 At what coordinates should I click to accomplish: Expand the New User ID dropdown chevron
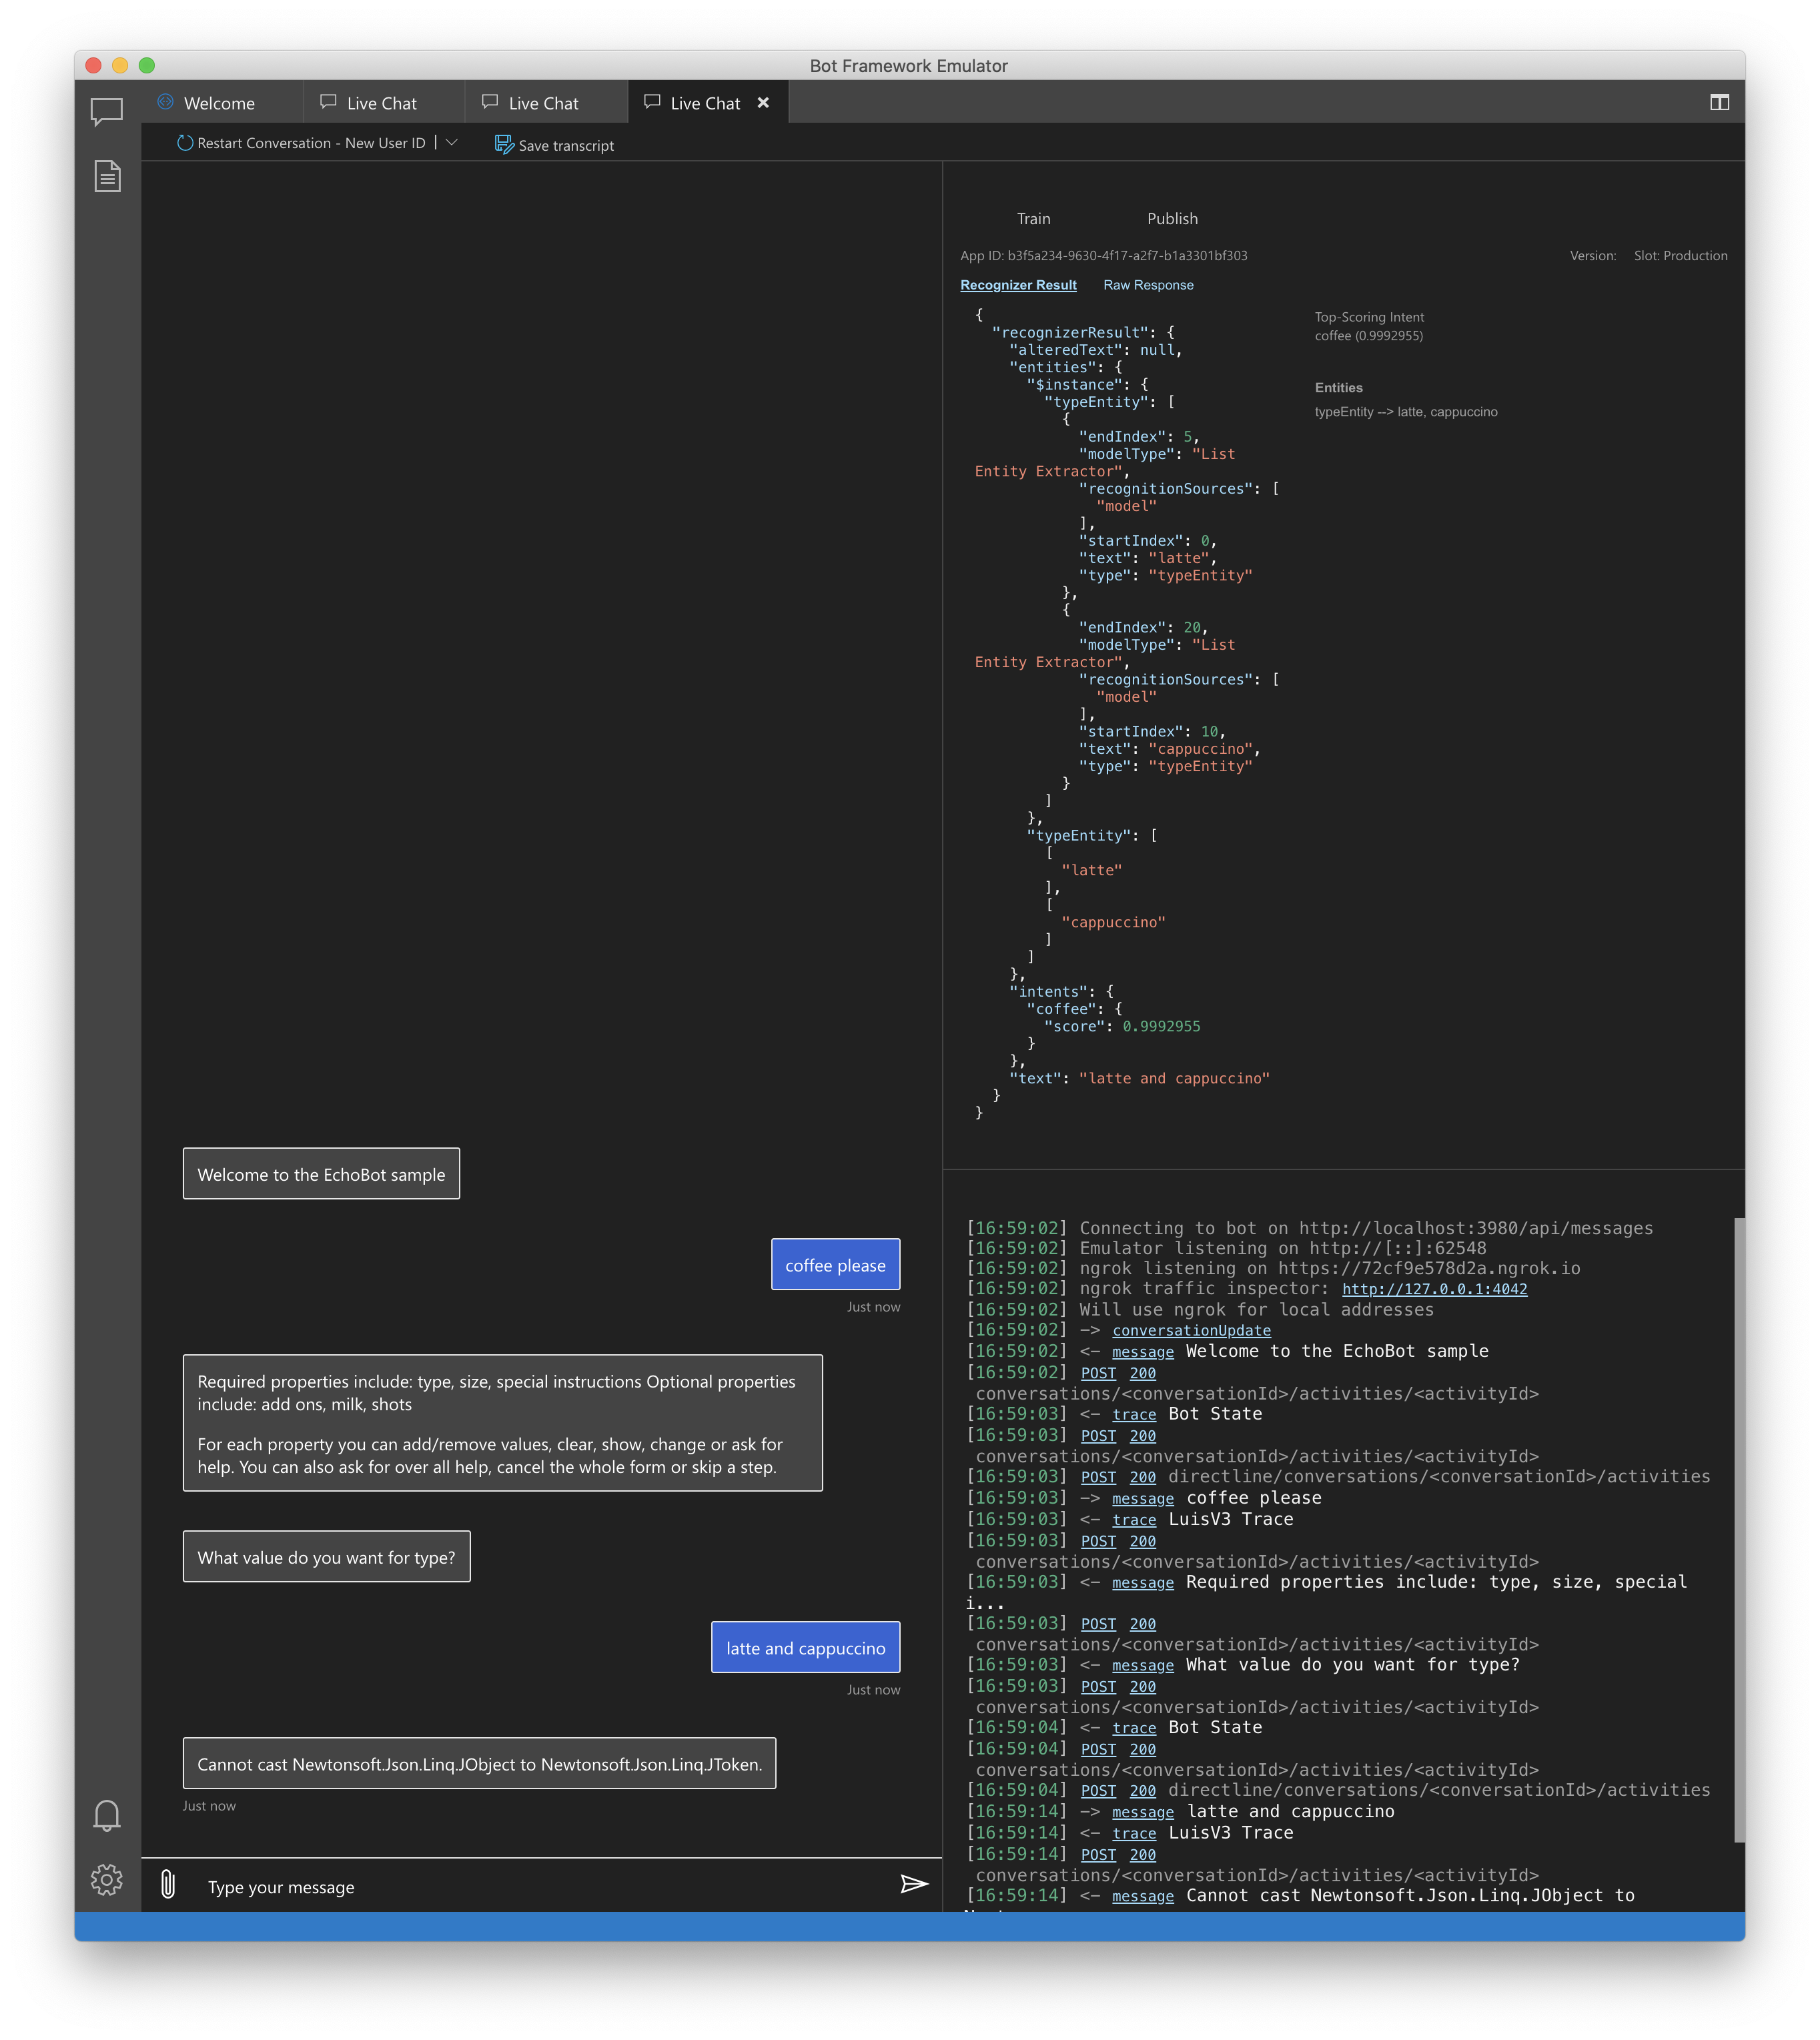[x=451, y=142]
